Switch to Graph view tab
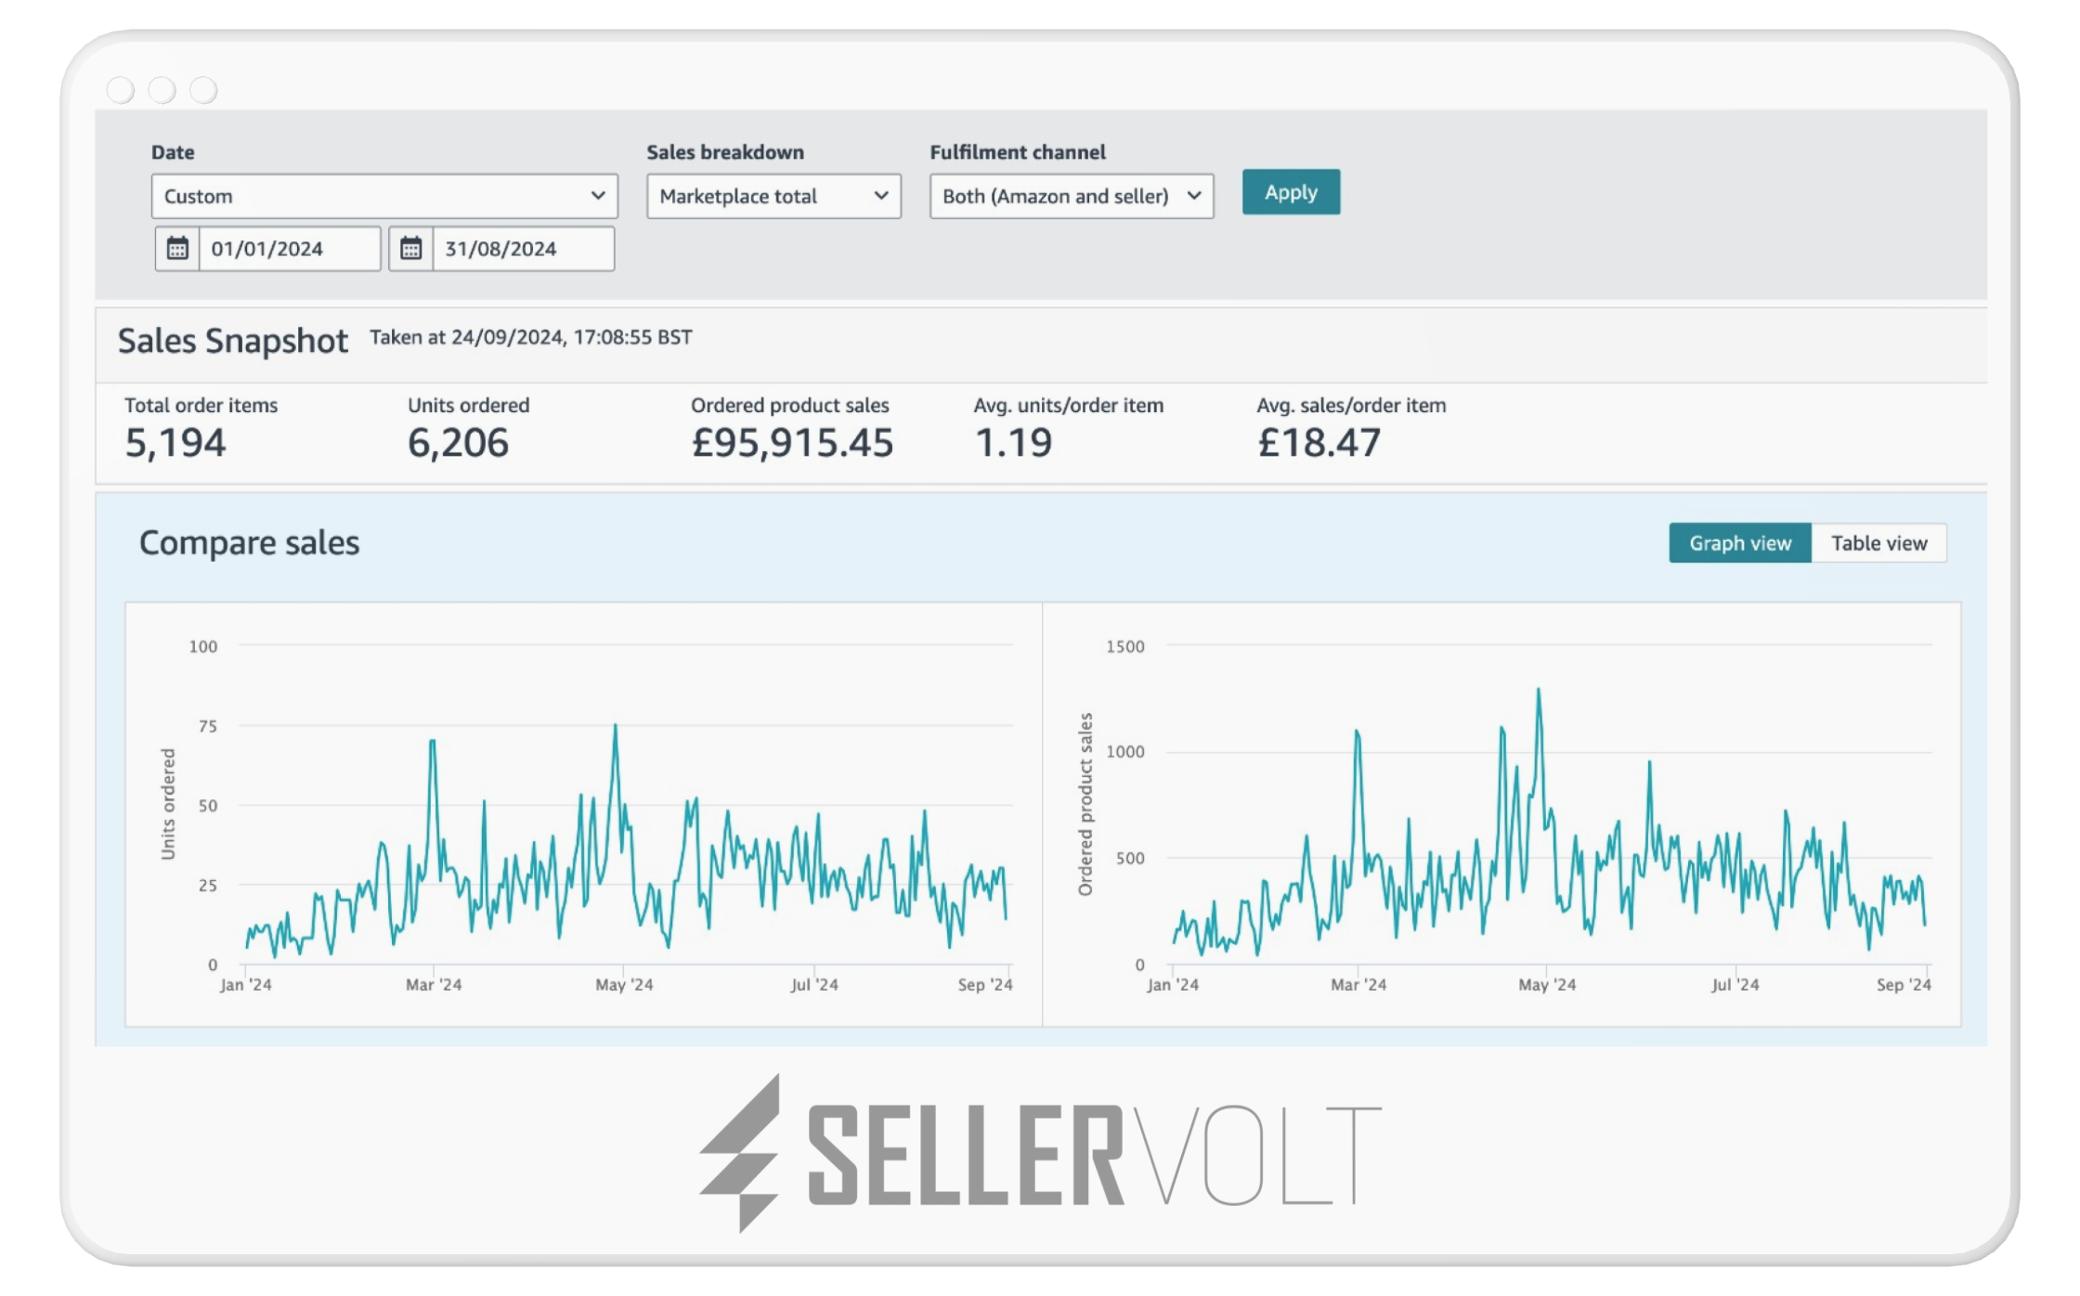Image resolution: width=2080 pixels, height=1296 pixels. point(1739,543)
